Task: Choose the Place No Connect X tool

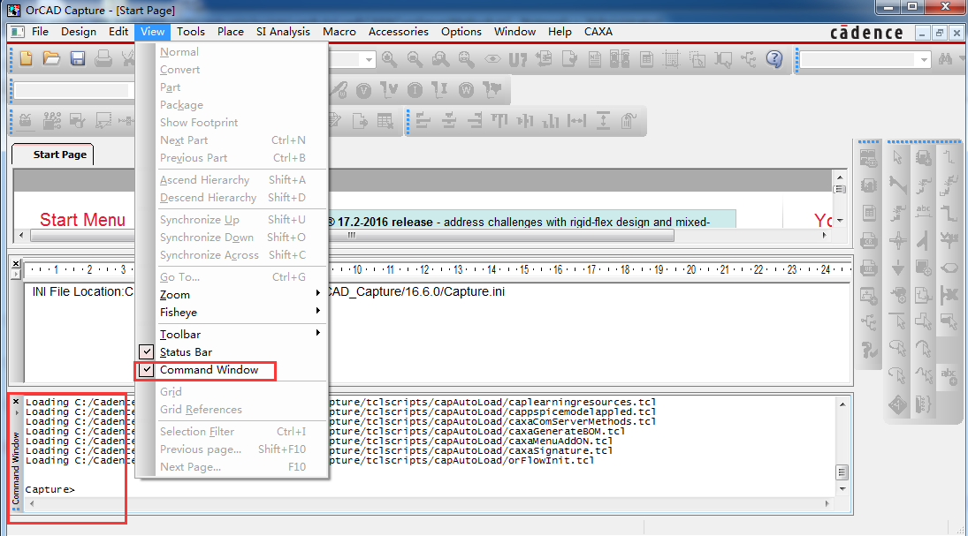Action: [949, 295]
